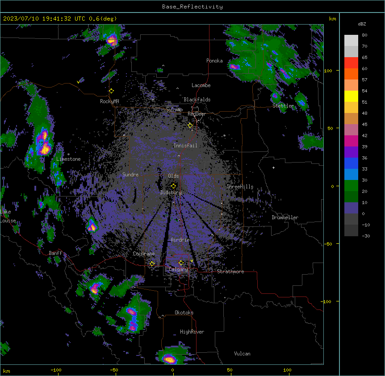Screen dimensions: 385x376
Task: Pick the purple swatch in the dBZ legend
Action: (351, 152)
